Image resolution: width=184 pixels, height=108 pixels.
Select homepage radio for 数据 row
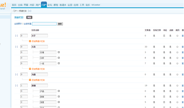coord(177,86)
